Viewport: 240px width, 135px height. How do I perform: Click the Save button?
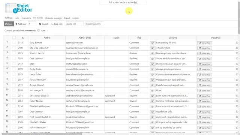[x=9, y=24]
